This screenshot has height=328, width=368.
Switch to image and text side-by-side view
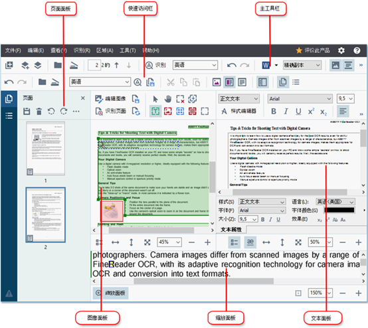[x=229, y=82]
